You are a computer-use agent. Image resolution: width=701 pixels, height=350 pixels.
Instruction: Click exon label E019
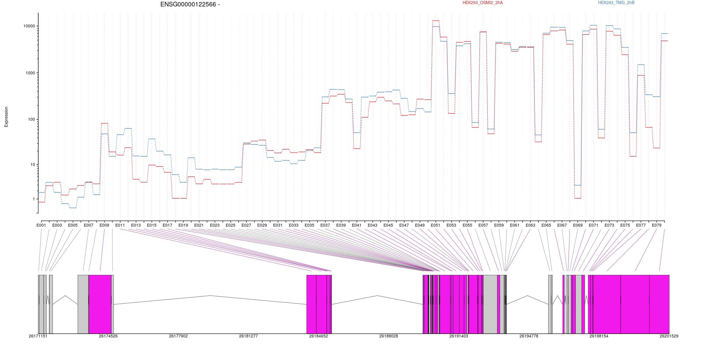(x=183, y=225)
